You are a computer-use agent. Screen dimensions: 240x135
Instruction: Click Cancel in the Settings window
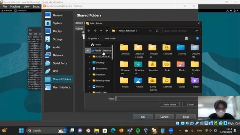pos(164,117)
